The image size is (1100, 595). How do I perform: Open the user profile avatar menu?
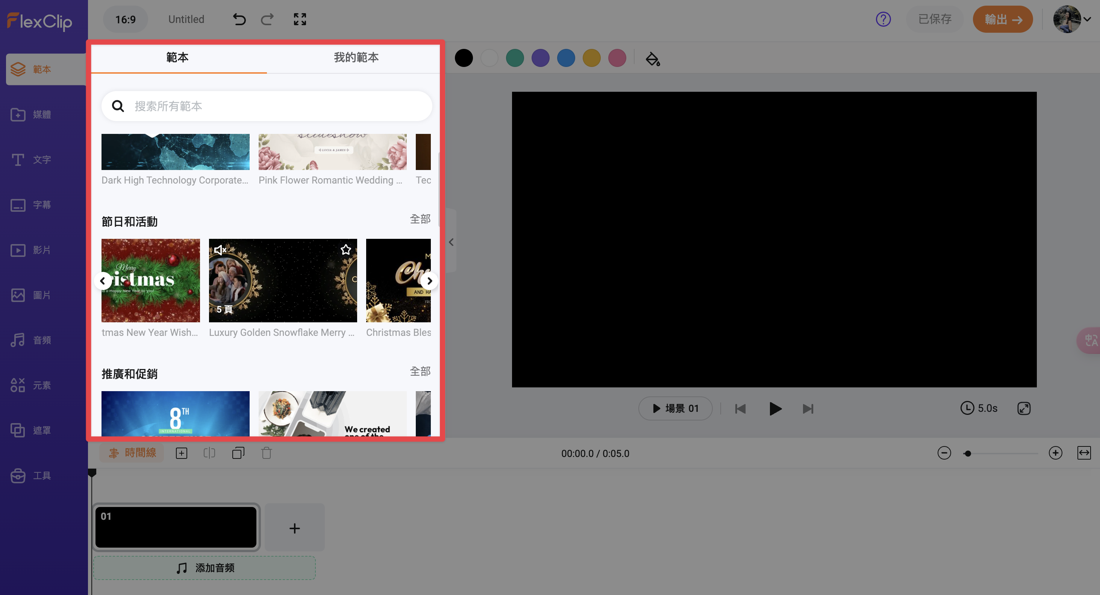pos(1072,19)
